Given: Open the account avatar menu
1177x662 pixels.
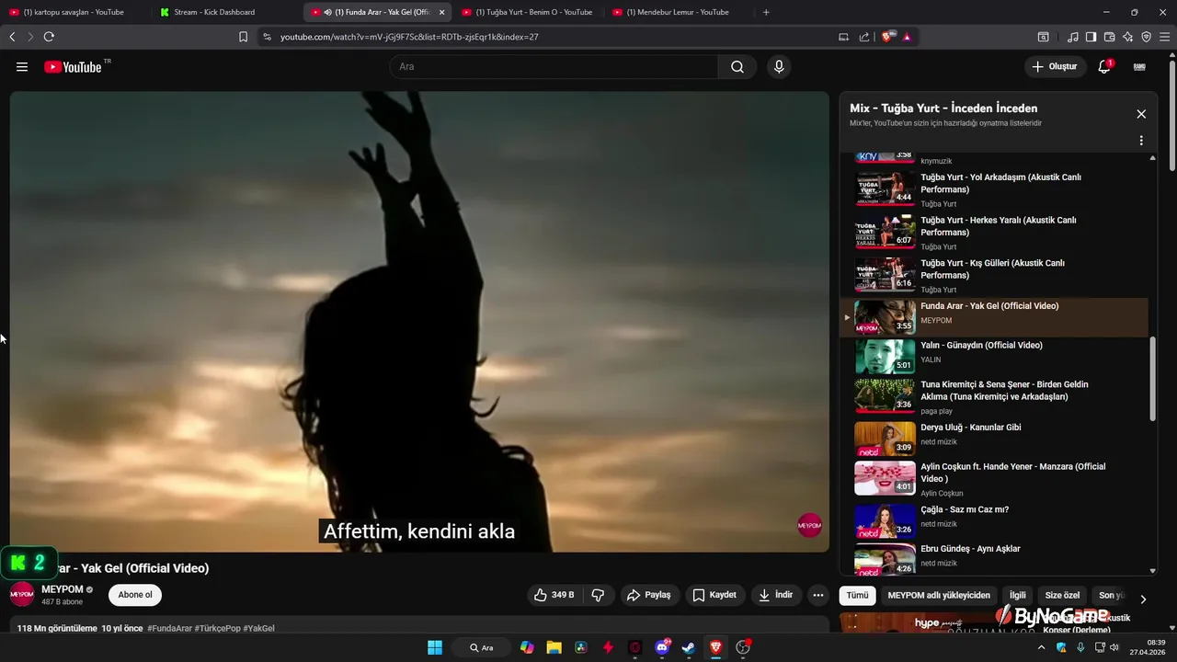Looking at the screenshot, I should tap(1139, 66).
